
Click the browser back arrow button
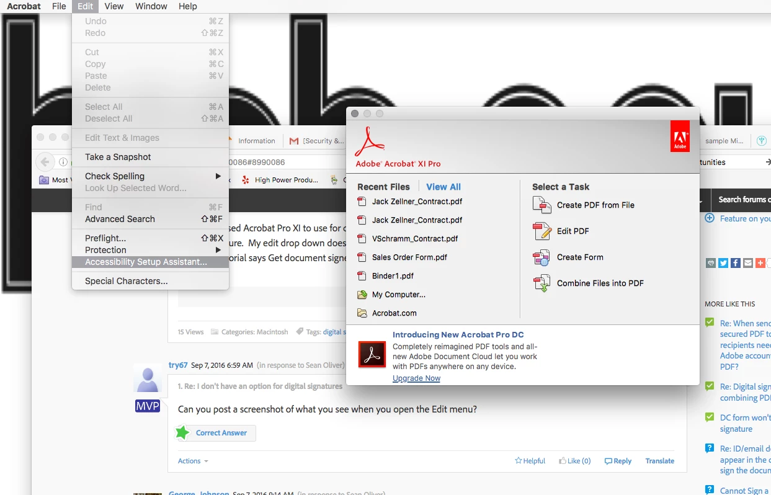click(x=45, y=162)
